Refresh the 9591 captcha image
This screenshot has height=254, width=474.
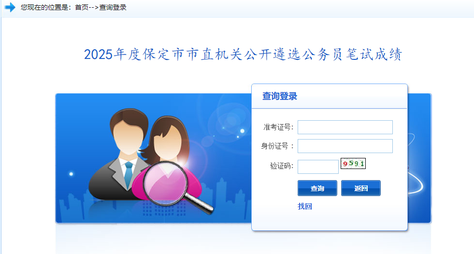(x=353, y=163)
